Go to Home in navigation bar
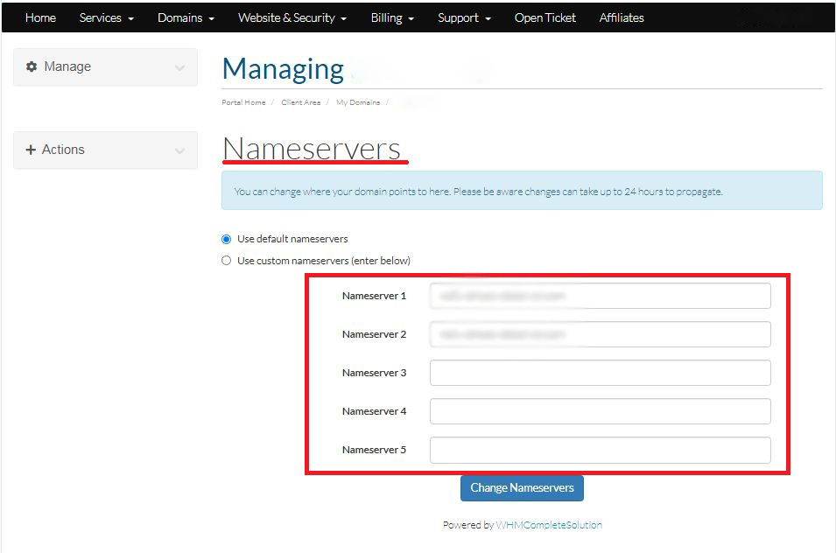 (40, 17)
